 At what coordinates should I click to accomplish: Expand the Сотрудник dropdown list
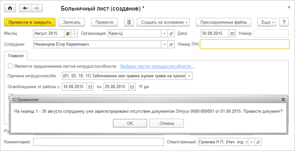coord(164,44)
